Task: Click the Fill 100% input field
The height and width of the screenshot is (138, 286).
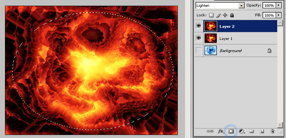Action: tap(269, 15)
